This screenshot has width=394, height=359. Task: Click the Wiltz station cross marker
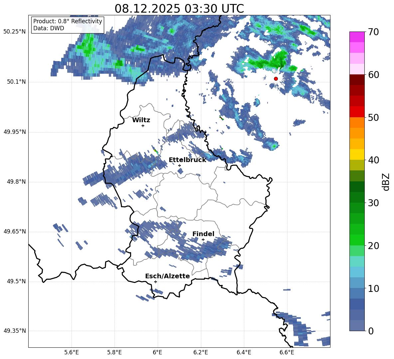[143, 126]
